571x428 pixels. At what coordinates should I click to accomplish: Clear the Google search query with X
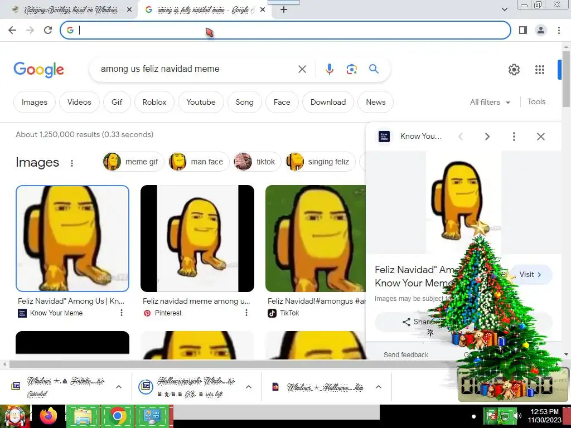click(x=302, y=69)
